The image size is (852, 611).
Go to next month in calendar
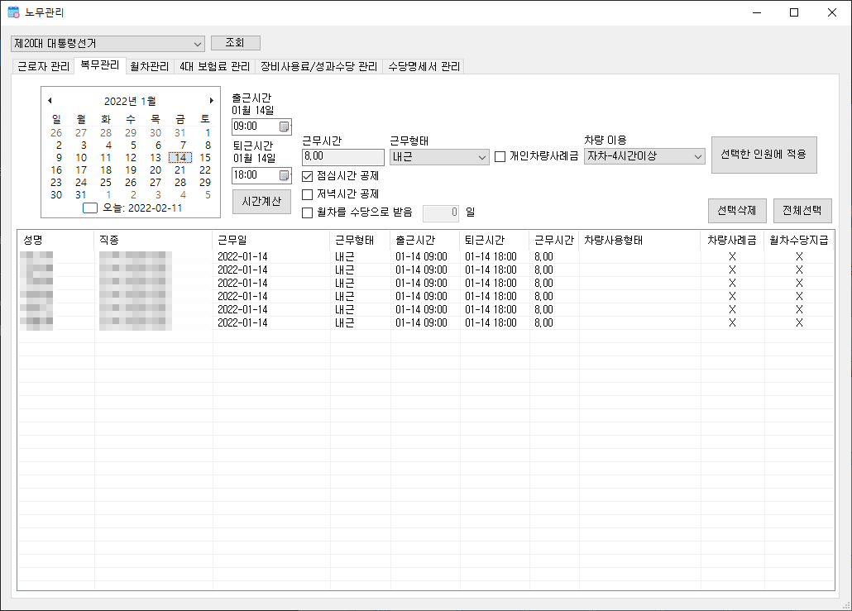(x=212, y=101)
